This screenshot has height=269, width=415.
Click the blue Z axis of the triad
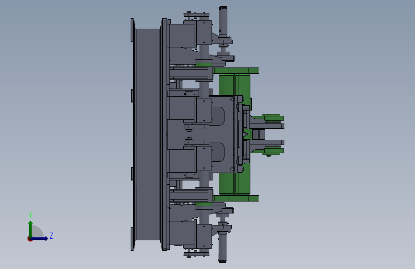(x=40, y=238)
